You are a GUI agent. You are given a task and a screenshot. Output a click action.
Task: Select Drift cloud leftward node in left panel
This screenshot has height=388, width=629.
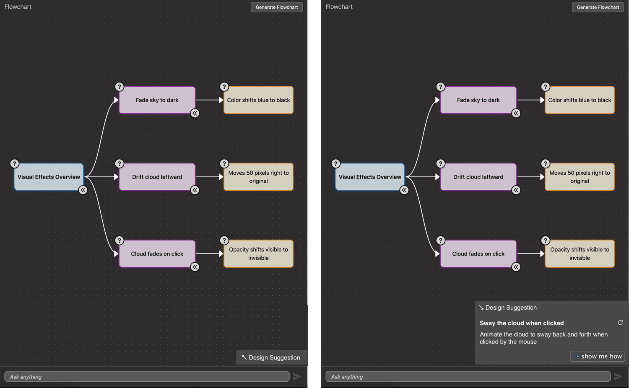(x=157, y=177)
